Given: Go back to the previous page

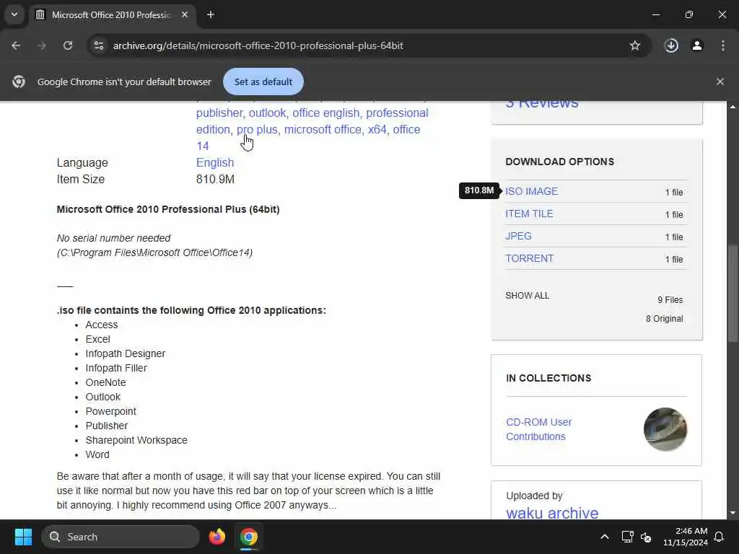Looking at the screenshot, I should (16, 45).
